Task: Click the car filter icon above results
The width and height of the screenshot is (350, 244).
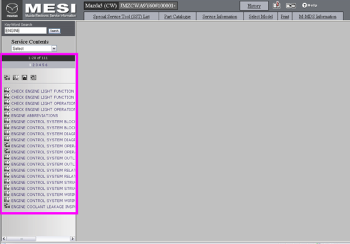Action: pos(7,77)
